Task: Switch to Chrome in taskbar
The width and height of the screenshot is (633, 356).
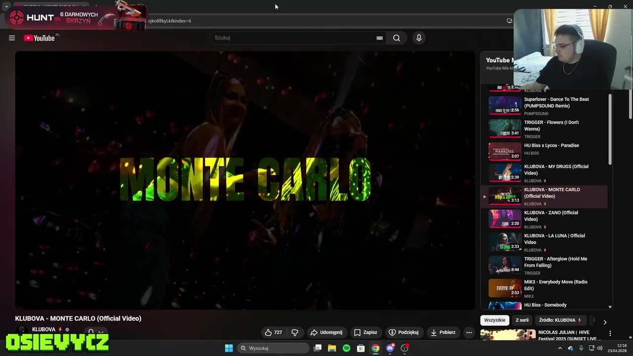Action: [x=375, y=348]
